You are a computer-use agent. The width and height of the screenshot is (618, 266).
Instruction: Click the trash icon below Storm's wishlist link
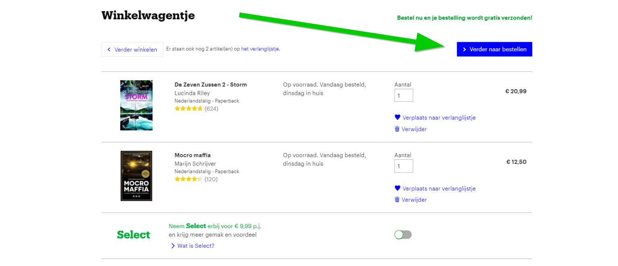pyautogui.click(x=397, y=129)
